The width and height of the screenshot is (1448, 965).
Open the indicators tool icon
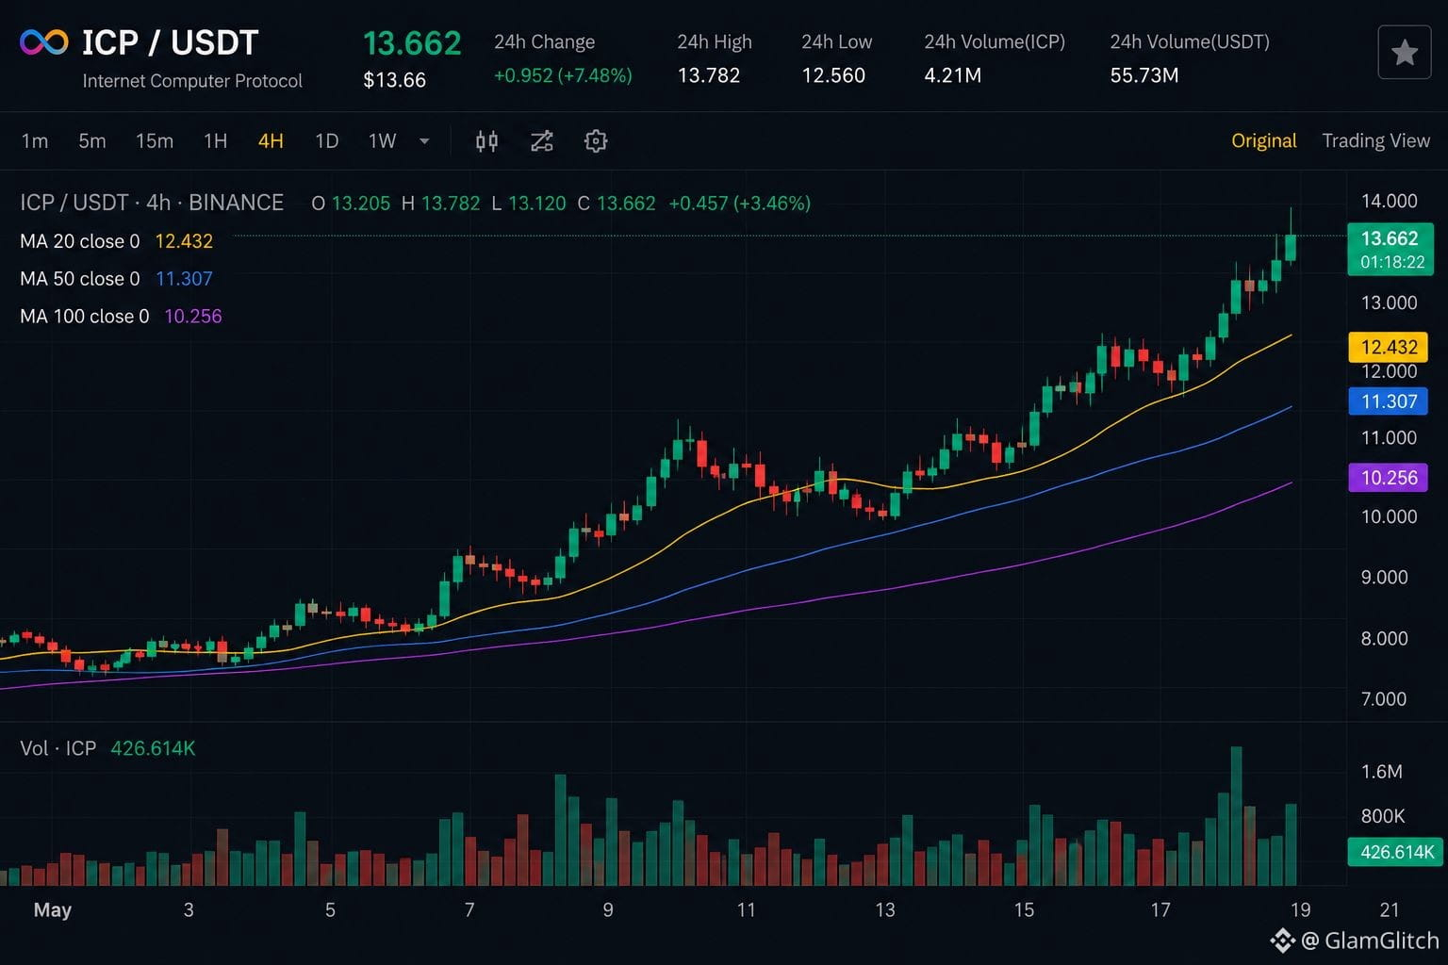point(541,141)
